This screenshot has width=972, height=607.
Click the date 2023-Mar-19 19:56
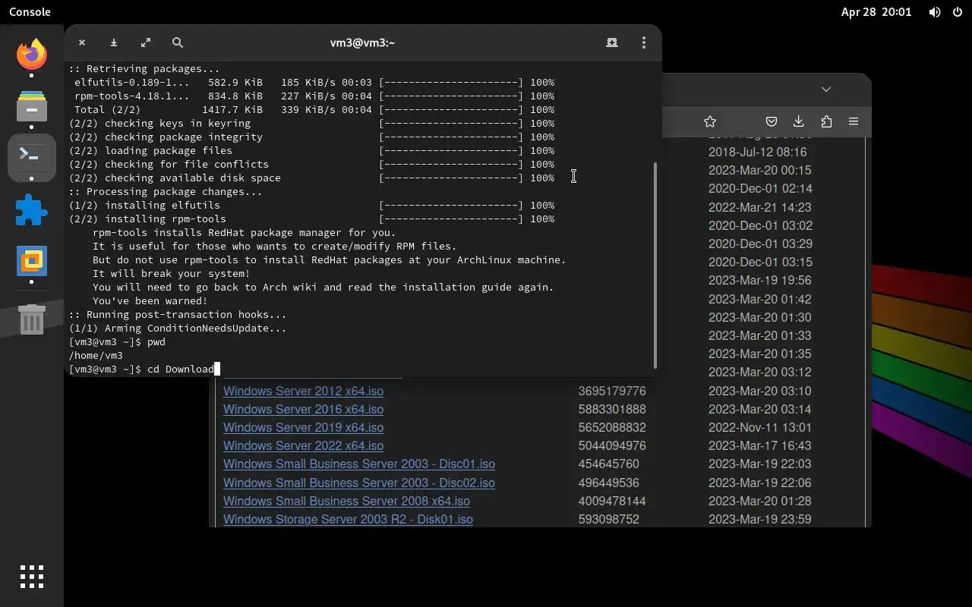[x=759, y=280]
